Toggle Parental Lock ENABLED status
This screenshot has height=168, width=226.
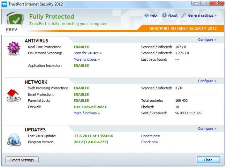(x=81, y=100)
